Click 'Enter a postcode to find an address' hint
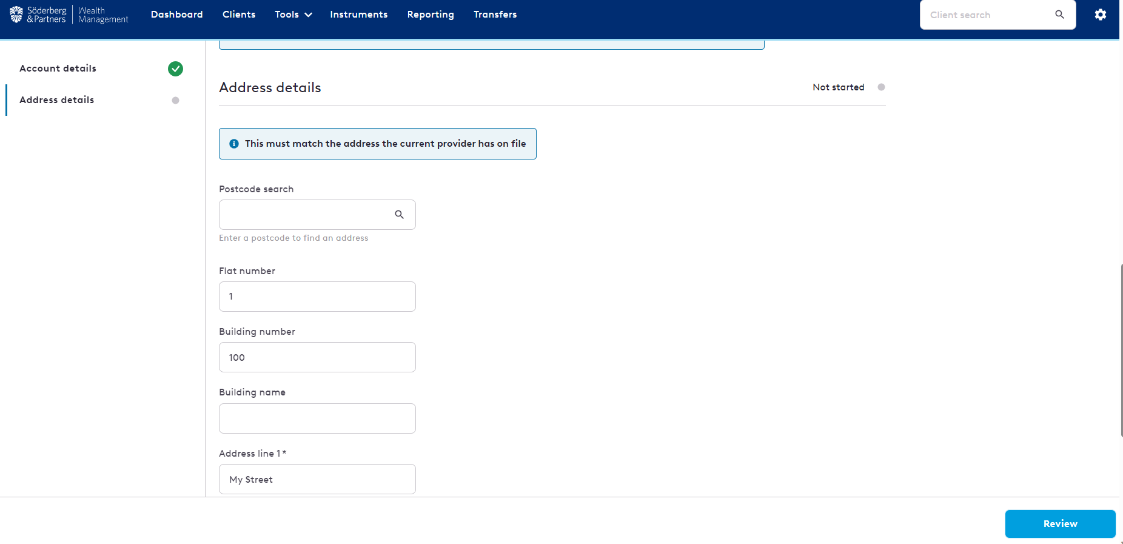 pos(293,238)
